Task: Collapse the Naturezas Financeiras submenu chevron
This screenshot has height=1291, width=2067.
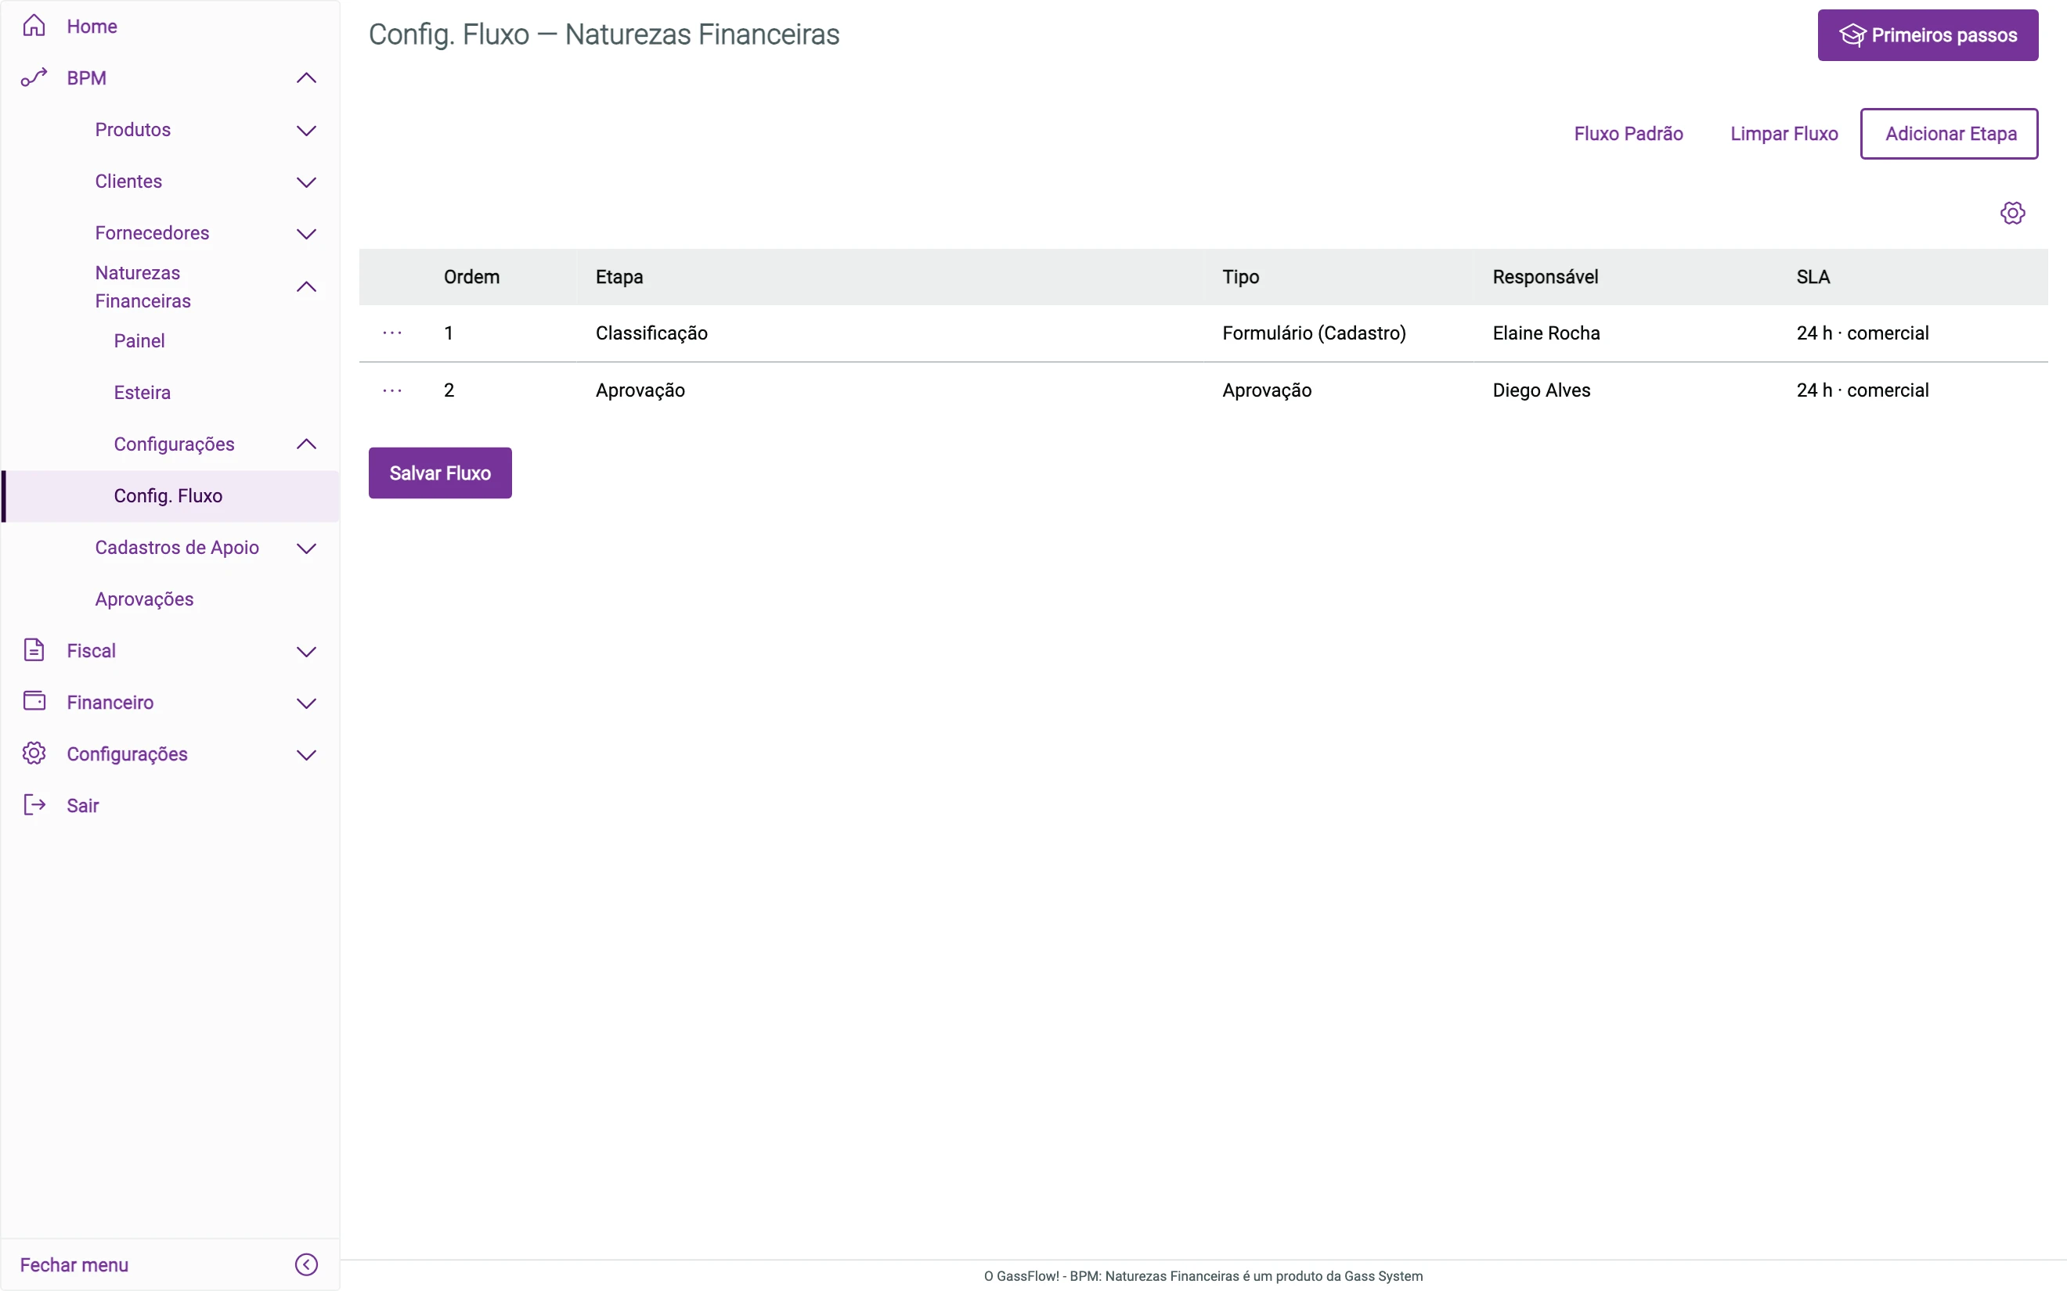Action: pyautogui.click(x=307, y=287)
